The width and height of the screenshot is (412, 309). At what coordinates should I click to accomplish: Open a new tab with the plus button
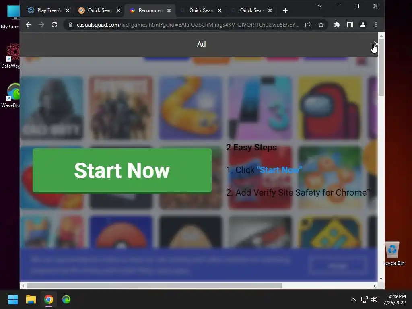(x=285, y=10)
